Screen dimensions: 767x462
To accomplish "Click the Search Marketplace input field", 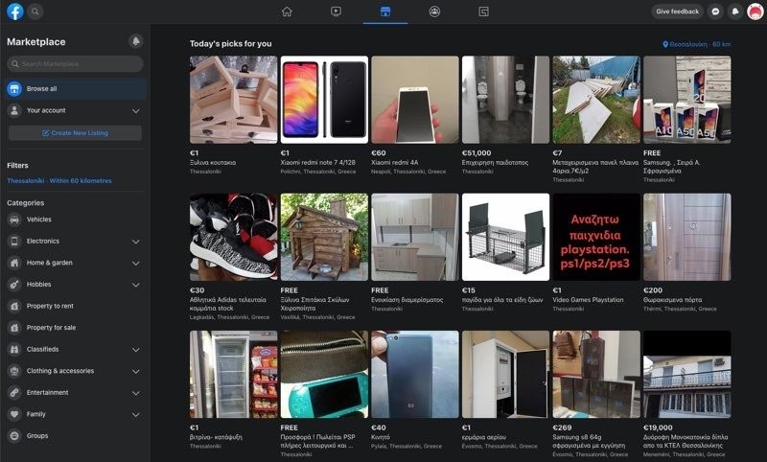I will click(x=76, y=64).
